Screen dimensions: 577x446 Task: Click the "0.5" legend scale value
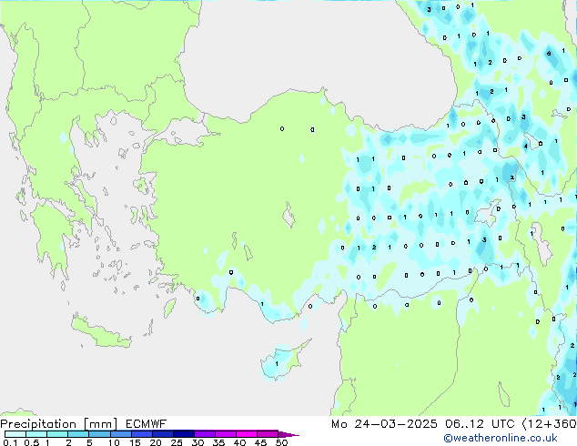[31, 442]
